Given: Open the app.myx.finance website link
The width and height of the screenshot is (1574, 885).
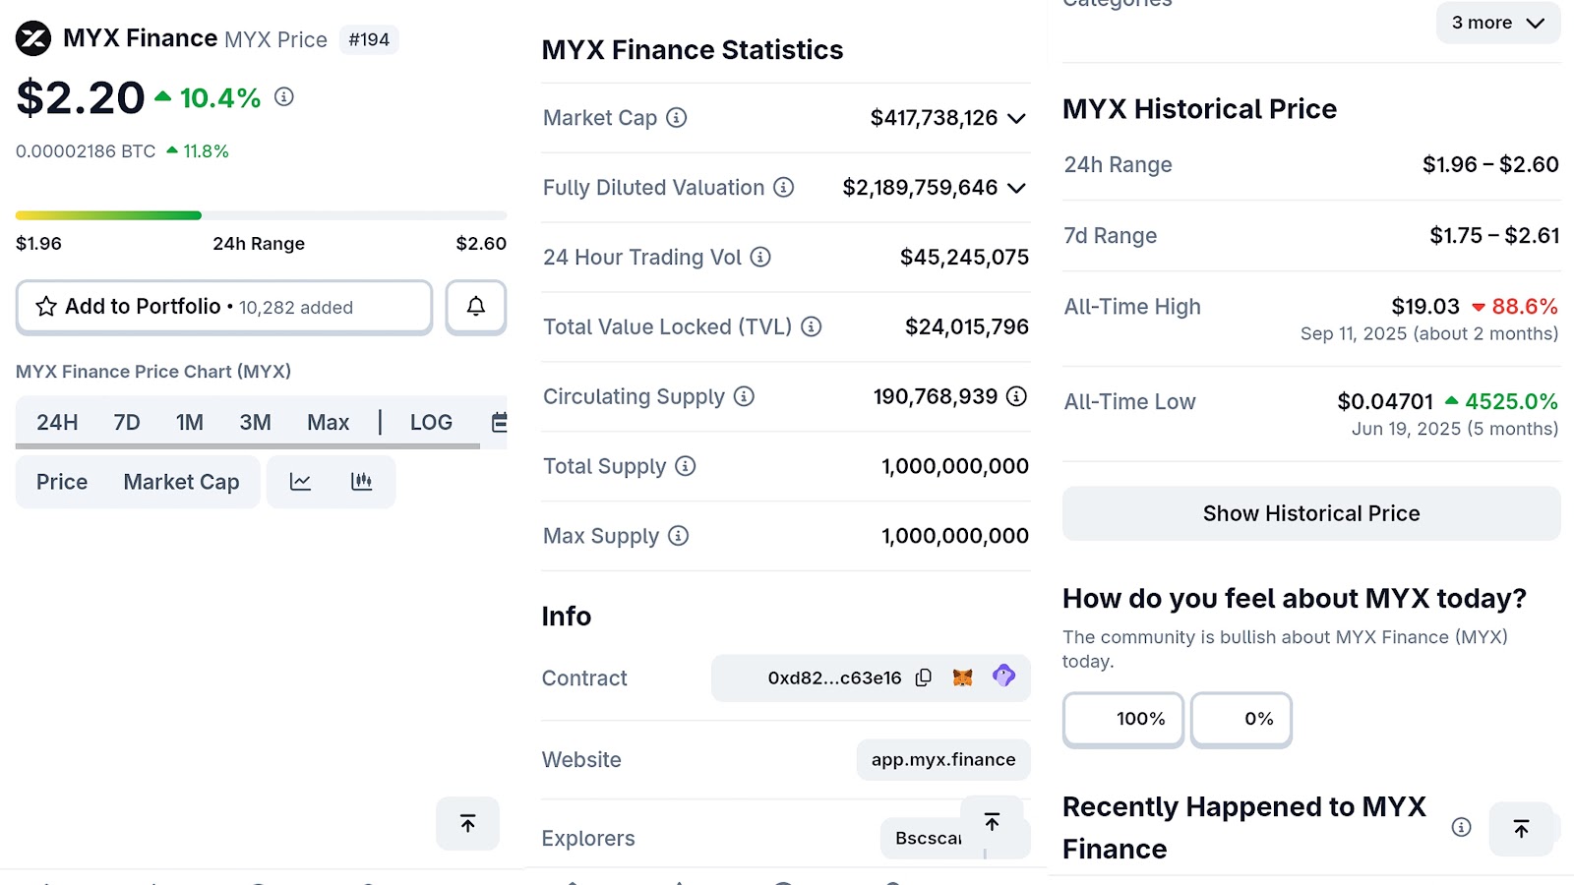Looking at the screenshot, I should click(x=941, y=759).
